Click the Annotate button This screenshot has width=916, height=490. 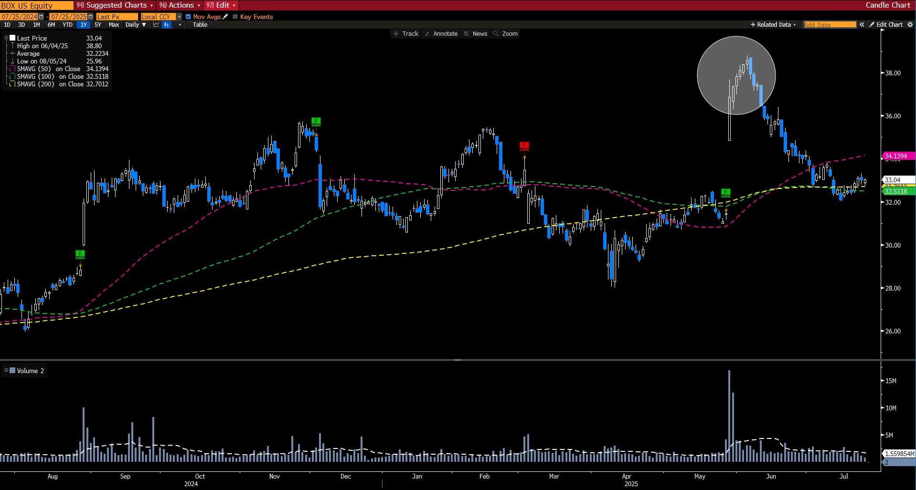click(441, 34)
